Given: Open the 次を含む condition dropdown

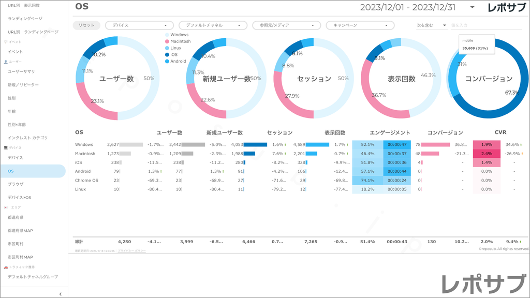Looking at the screenshot, I should pos(432,25).
